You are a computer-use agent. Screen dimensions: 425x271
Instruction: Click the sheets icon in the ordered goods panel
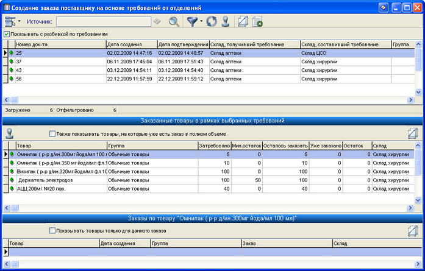[x=413, y=133]
